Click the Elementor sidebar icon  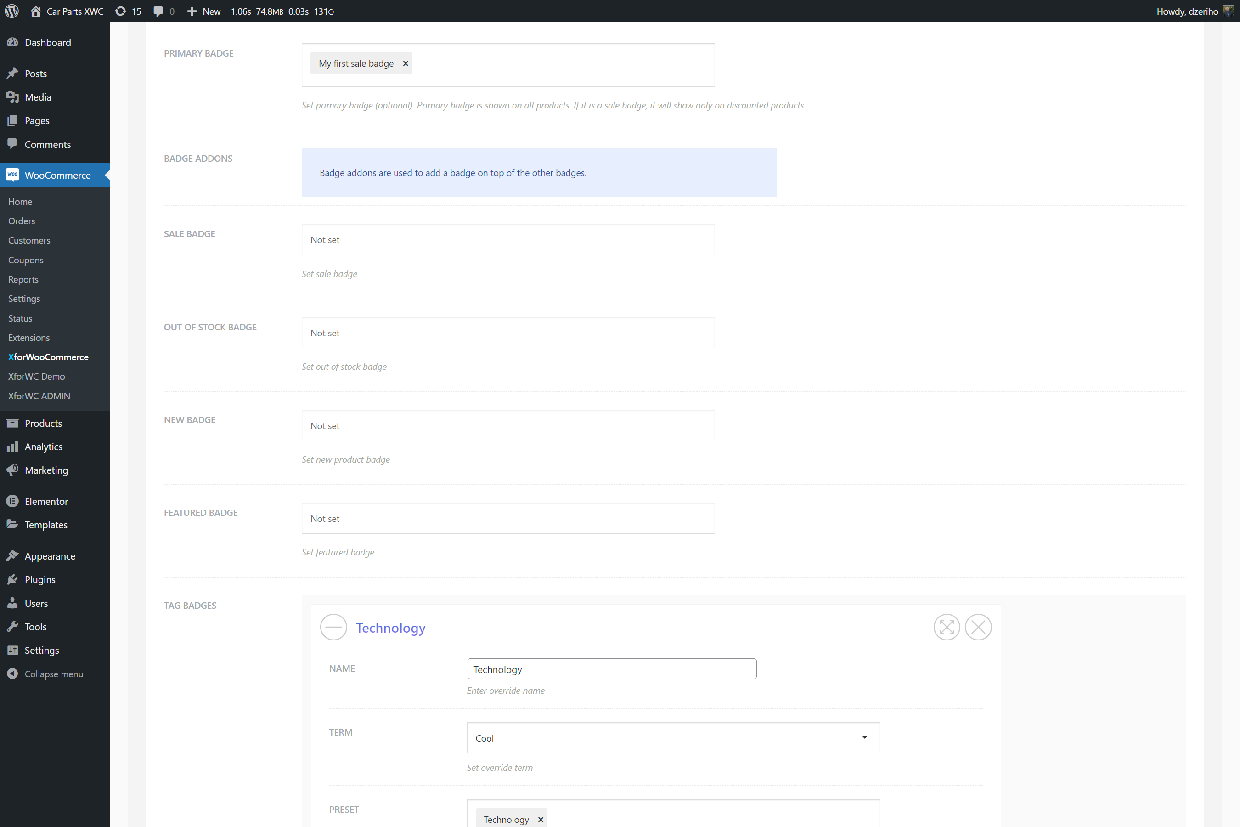(13, 500)
